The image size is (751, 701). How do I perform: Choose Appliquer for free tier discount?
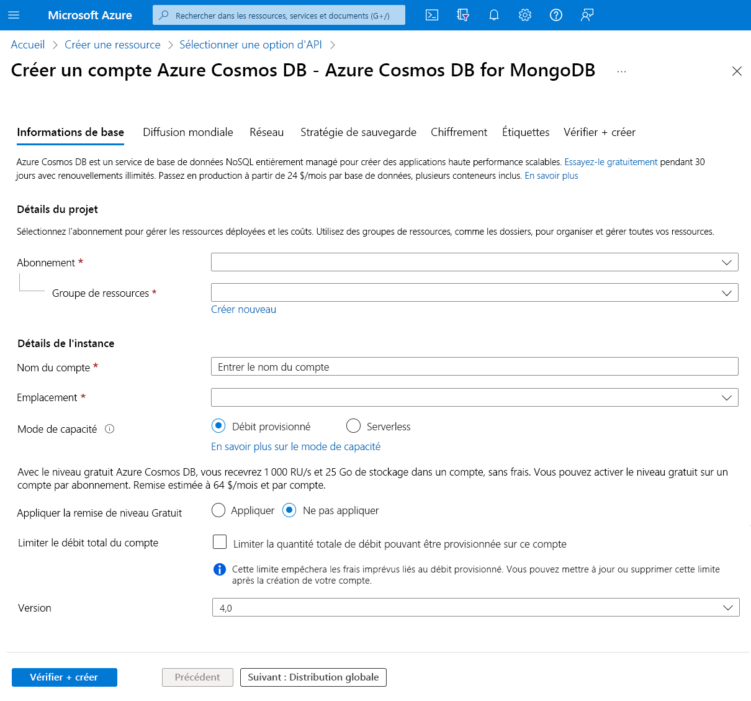coord(218,510)
